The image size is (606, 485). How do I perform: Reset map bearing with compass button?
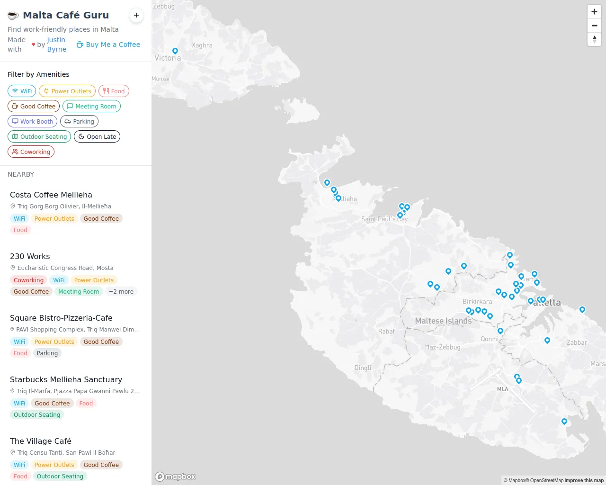594,39
